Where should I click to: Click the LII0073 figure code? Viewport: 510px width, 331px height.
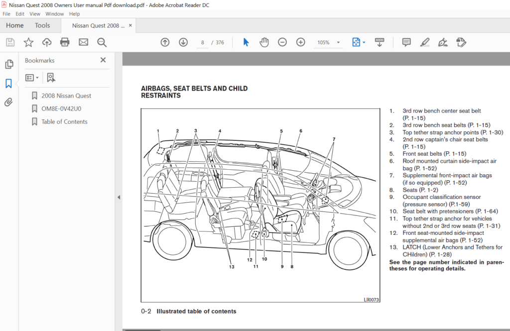(x=371, y=300)
